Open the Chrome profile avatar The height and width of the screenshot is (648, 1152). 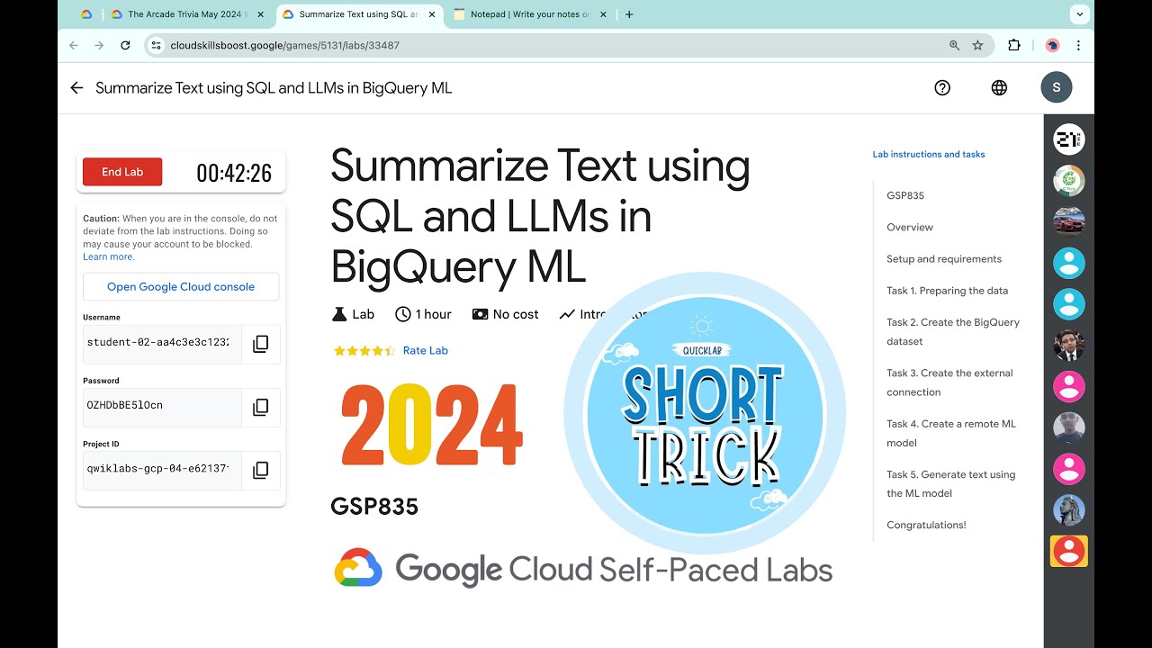coord(1052,45)
